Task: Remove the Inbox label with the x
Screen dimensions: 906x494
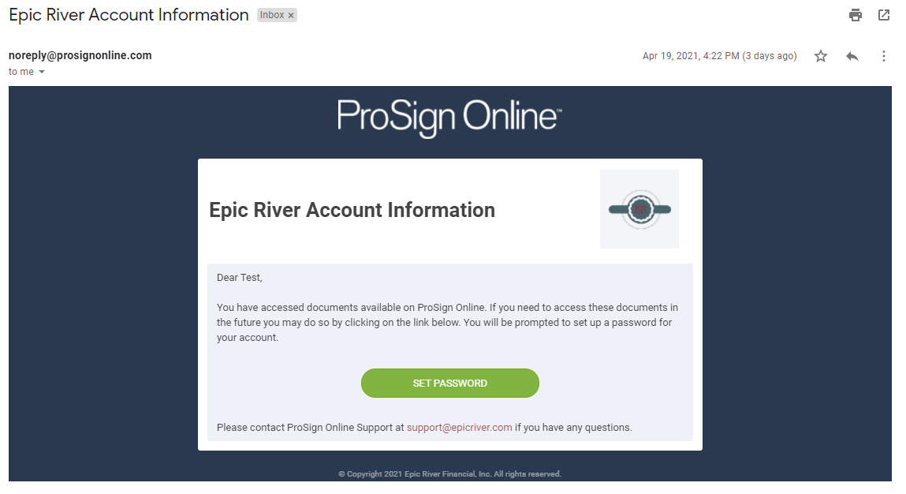Action: [x=291, y=16]
